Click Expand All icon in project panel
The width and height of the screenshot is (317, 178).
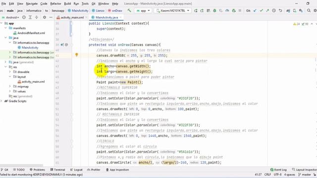tap(30, 17)
